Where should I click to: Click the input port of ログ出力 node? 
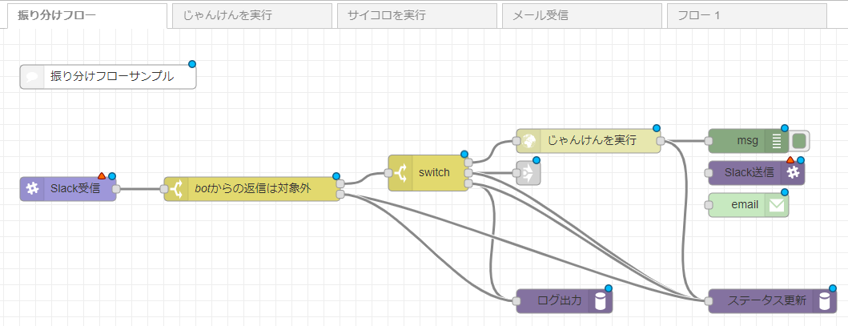tap(516, 301)
